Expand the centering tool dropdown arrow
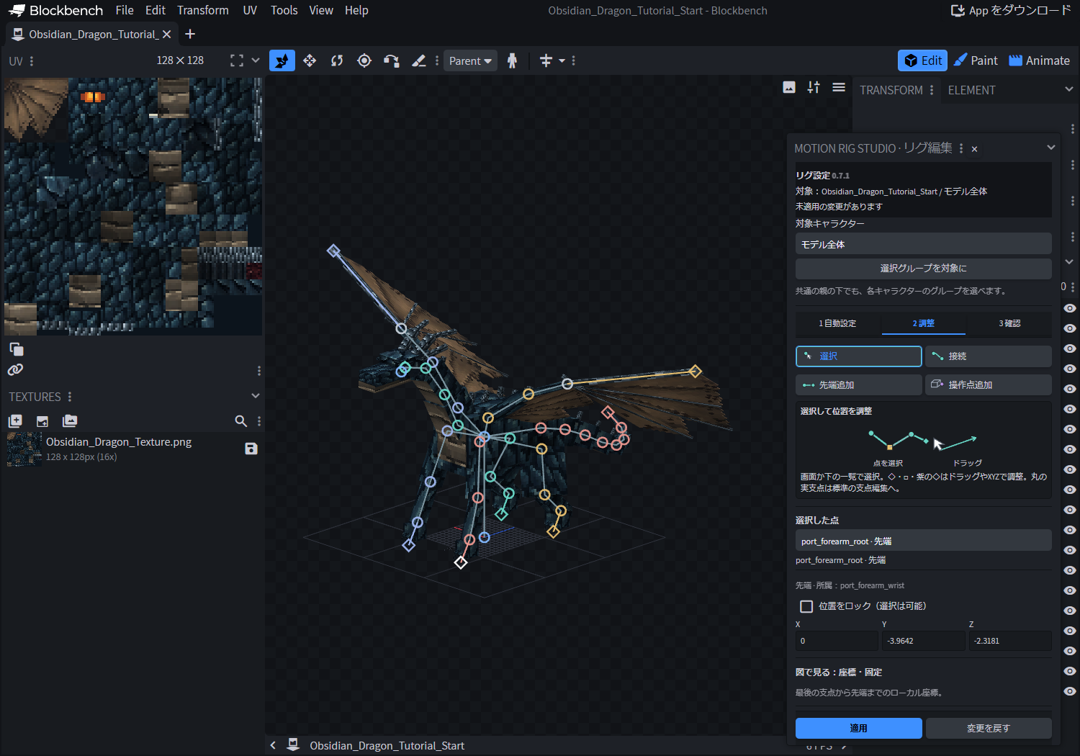The width and height of the screenshot is (1080, 756). (x=562, y=60)
